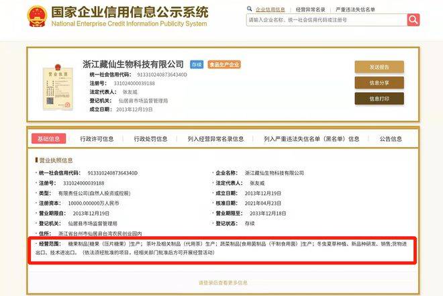Click the national emblem logo

[x=37, y=16]
